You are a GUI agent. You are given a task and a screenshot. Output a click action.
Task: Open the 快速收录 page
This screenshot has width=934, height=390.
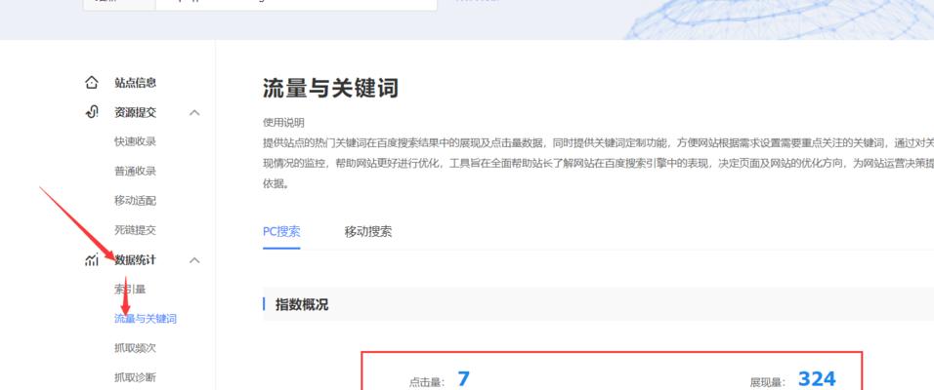(135, 141)
